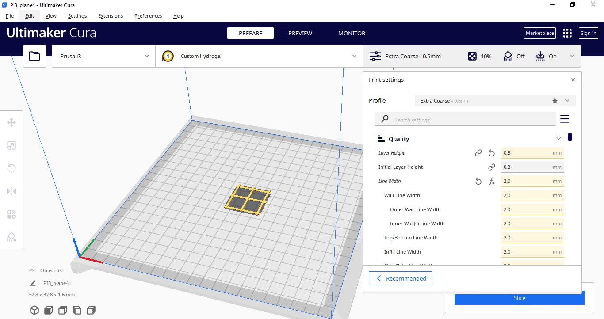Open the View menu

(51, 16)
